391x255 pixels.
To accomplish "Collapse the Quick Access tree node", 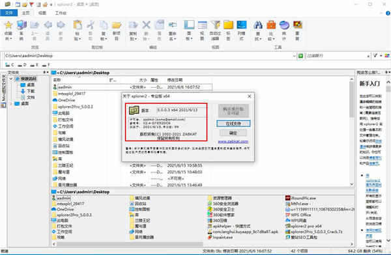I will pos(11,79).
